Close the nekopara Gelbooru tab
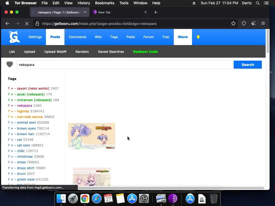 [x=85, y=12]
